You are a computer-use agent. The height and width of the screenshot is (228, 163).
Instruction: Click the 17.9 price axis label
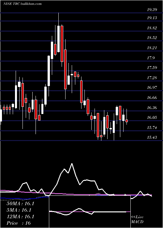[x=151, y=58]
